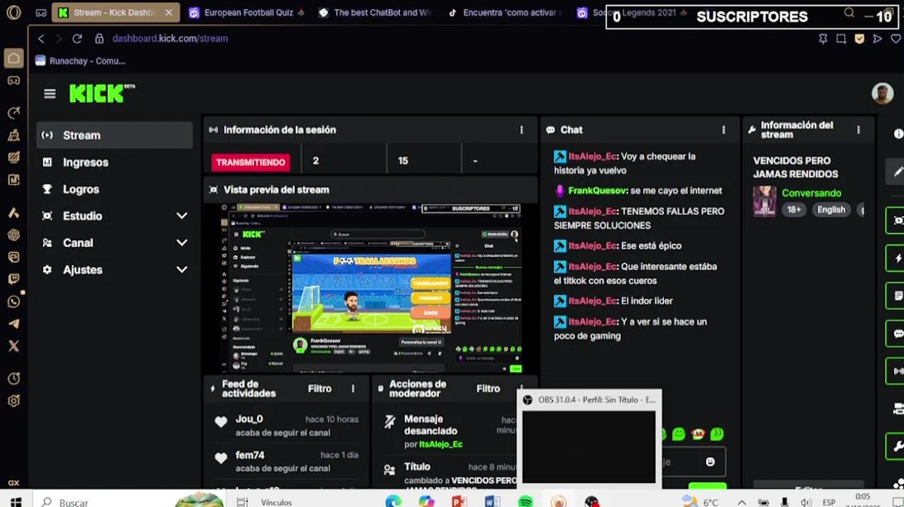Close the Stream - Kick Dashboard tab
The image size is (904, 507).
(x=168, y=13)
